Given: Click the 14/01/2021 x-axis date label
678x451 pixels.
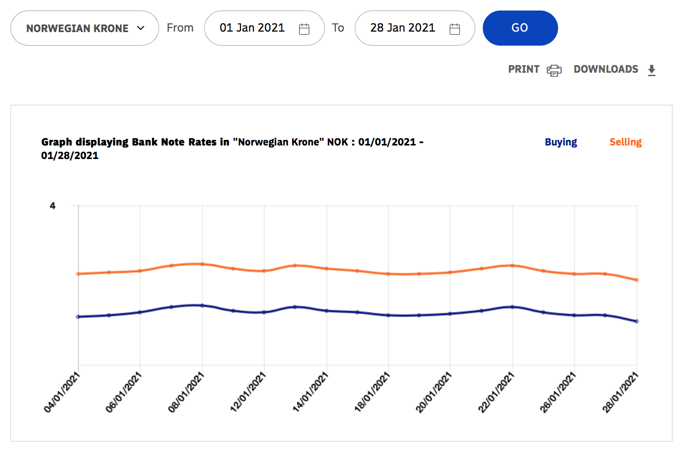Looking at the screenshot, I should click(x=311, y=392).
